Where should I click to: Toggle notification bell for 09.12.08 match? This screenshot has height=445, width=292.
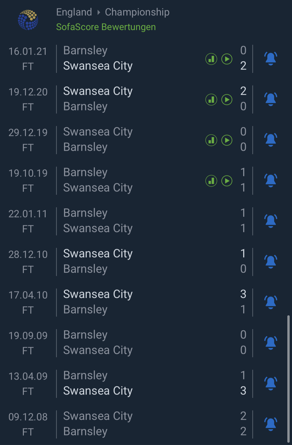pyautogui.click(x=271, y=424)
